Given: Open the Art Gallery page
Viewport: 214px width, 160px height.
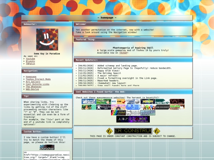Looking at the screenshot, I should tap(33, 82).
